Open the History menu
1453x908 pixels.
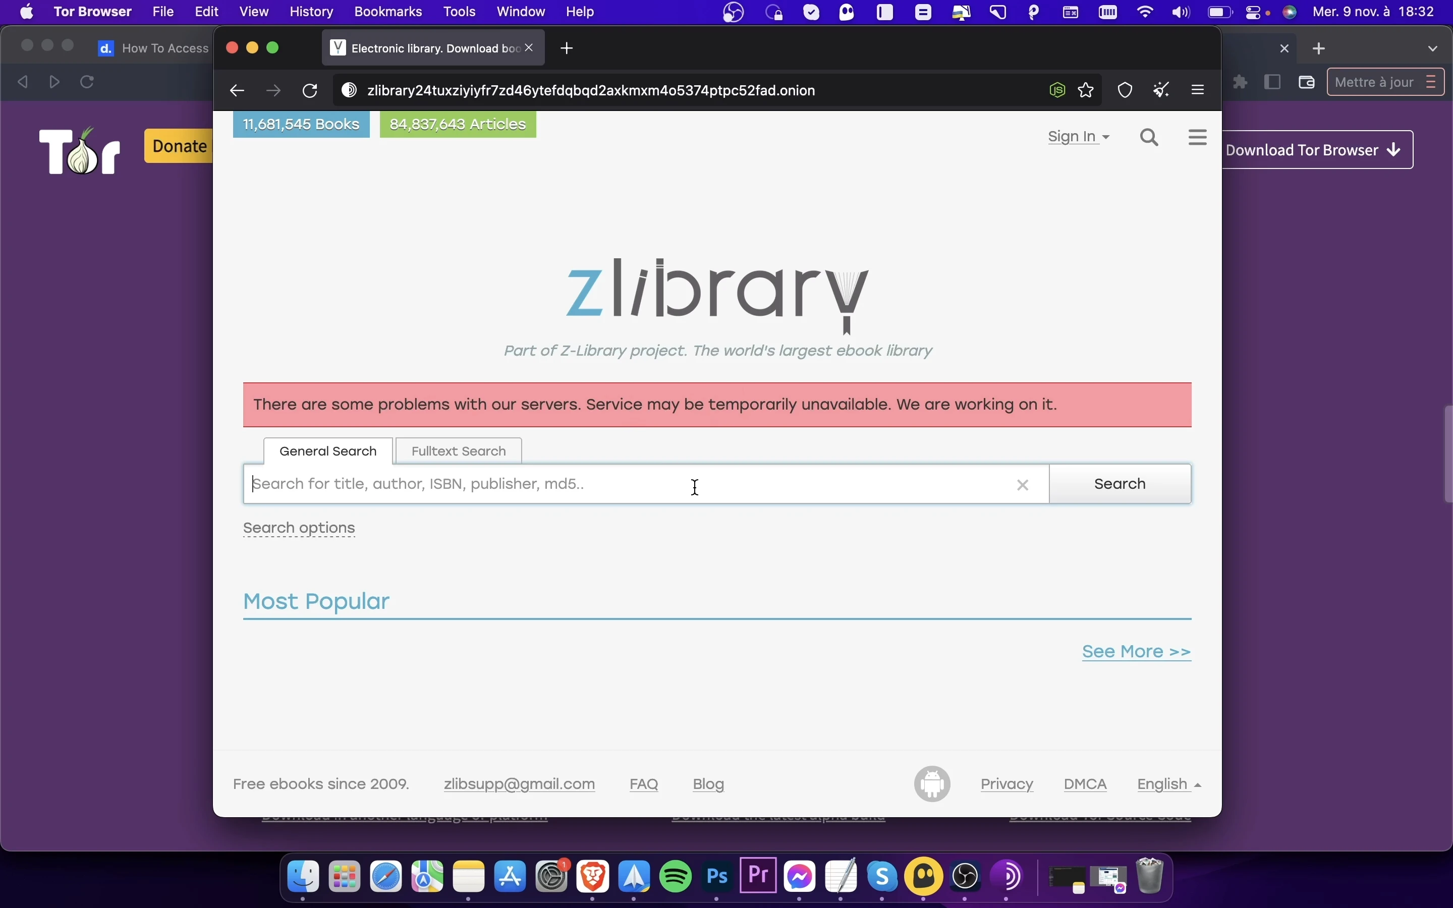point(312,12)
